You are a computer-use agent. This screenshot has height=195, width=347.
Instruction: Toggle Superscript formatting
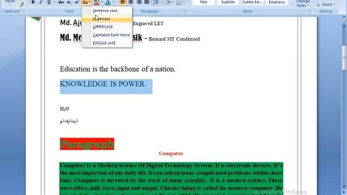(x=76, y=2)
